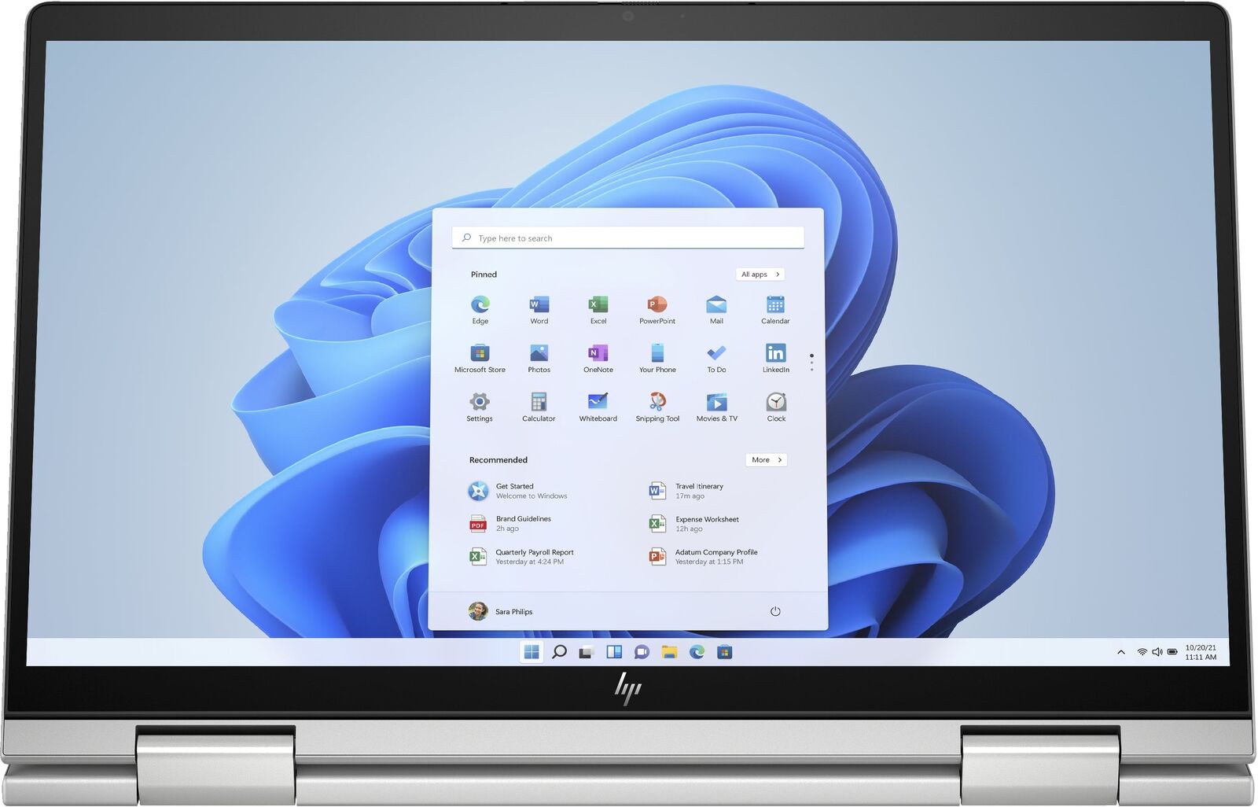Open Quarterly Payroll Report
Viewport: 1258px width, 807px height.
[x=521, y=557]
